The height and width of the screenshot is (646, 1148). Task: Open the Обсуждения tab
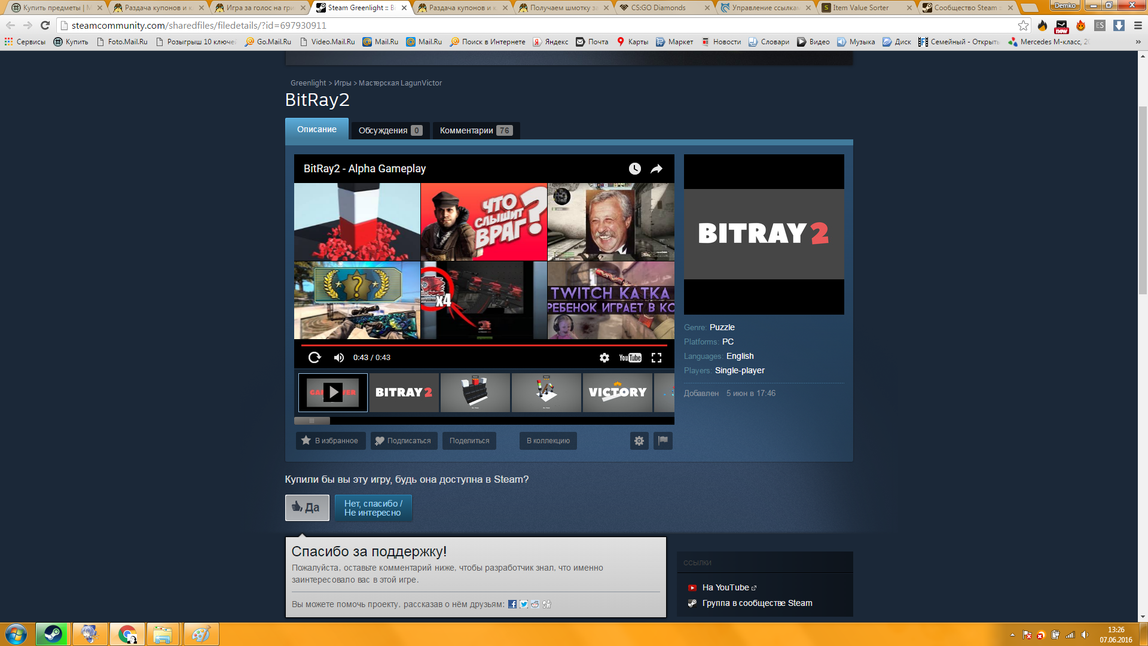(x=390, y=130)
